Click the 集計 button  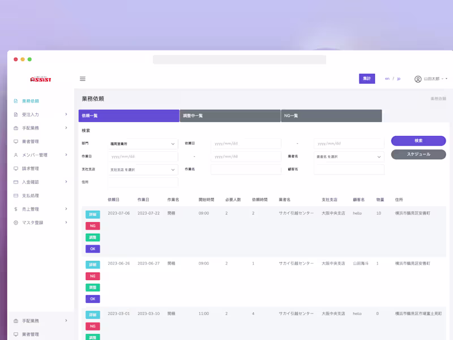coord(367,79)
